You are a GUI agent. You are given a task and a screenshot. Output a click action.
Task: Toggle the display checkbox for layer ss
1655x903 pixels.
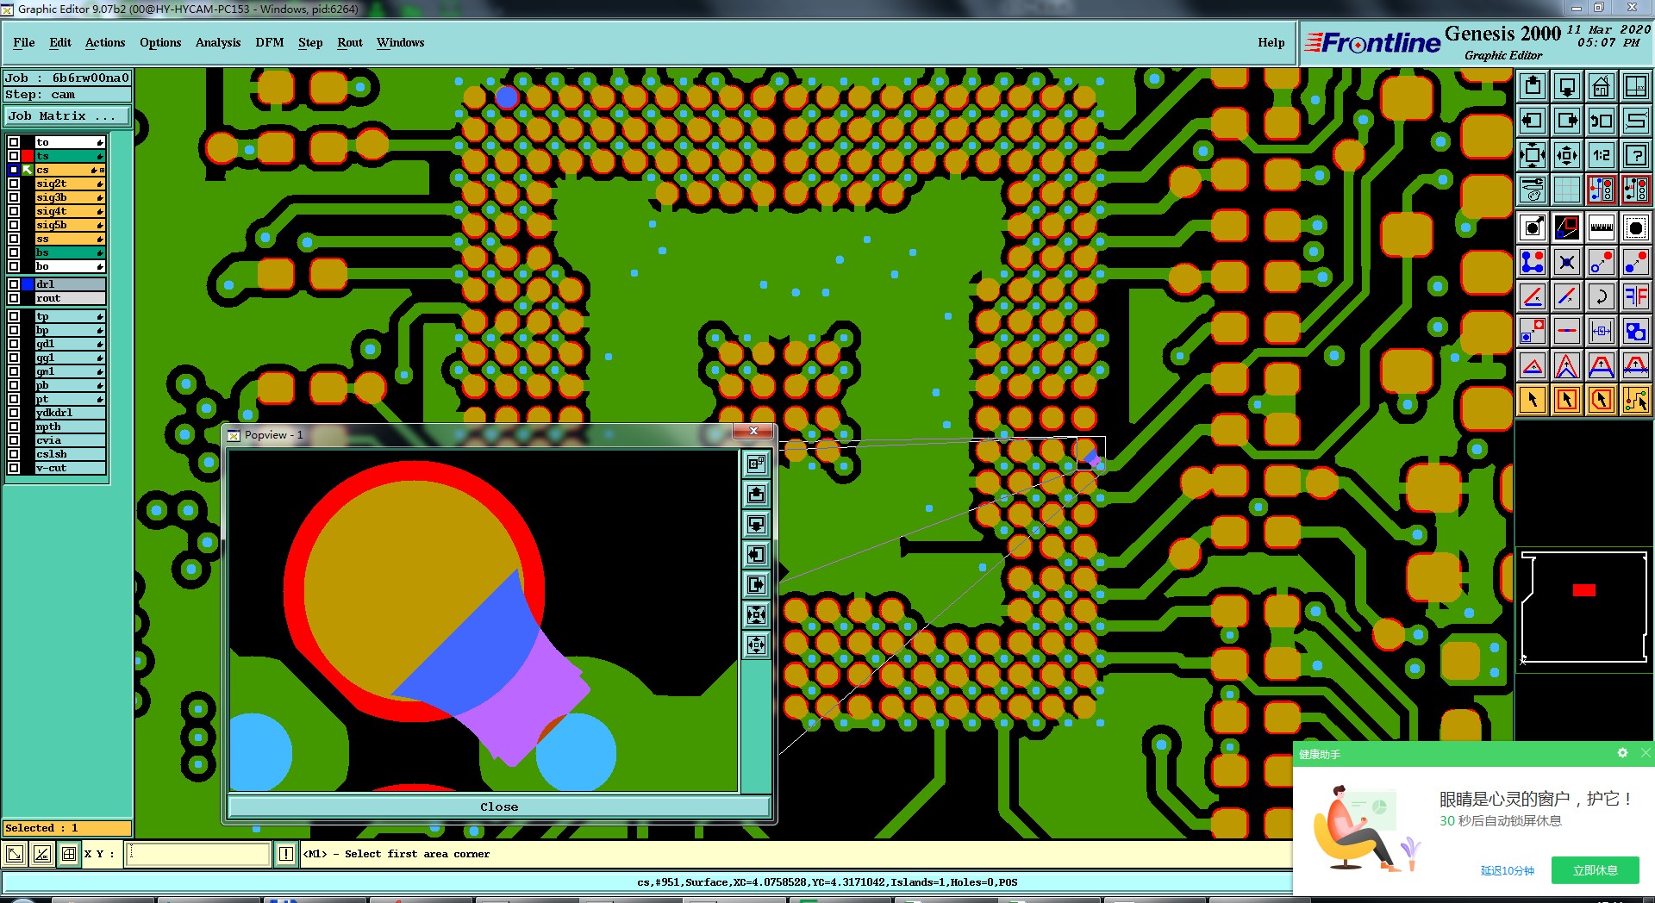point(14,239)
